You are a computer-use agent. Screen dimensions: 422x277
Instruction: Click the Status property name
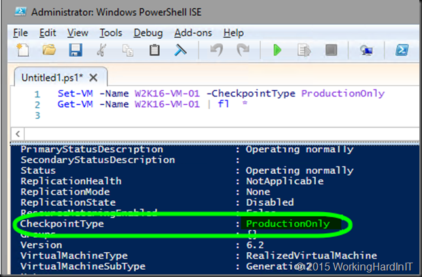[x=38, y=171]
